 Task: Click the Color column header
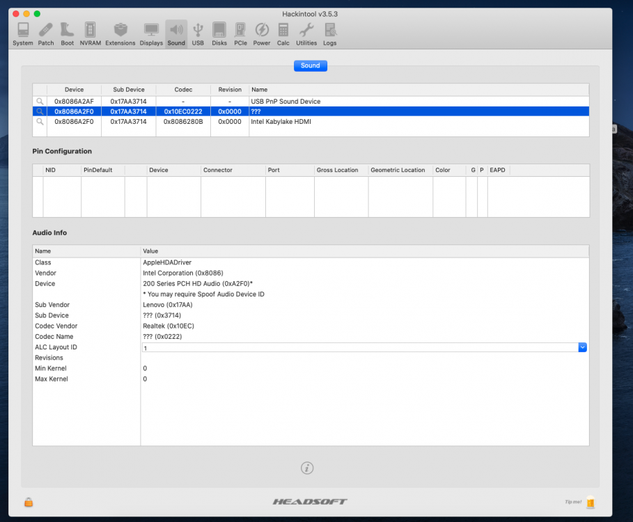(x=449, y=170)
